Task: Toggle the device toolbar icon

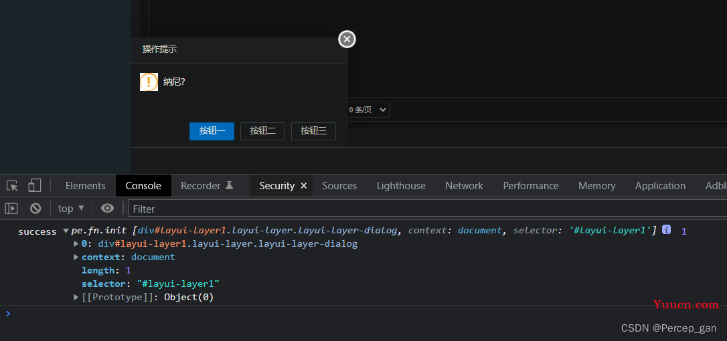Action: click(x=34, y=186)
